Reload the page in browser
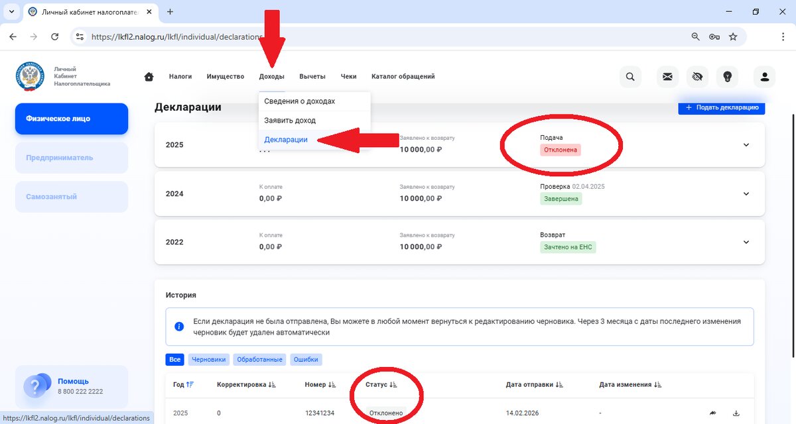 pyautogui.click(x=55, y=37)
